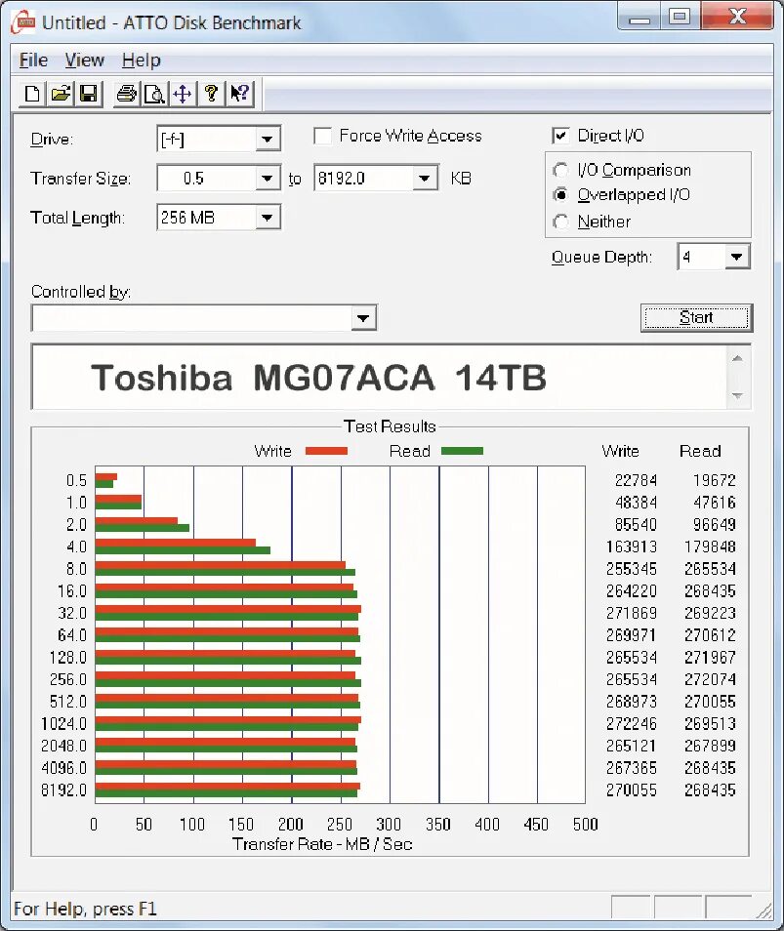Open the File menu
Screen dimensions: 784x931
coord(33,61)
